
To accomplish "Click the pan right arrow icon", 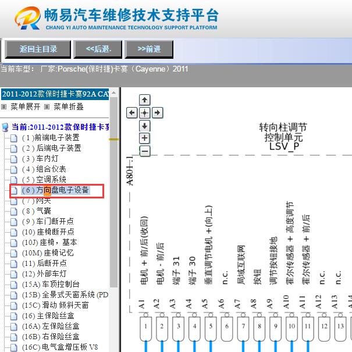I will pos(157,112).
